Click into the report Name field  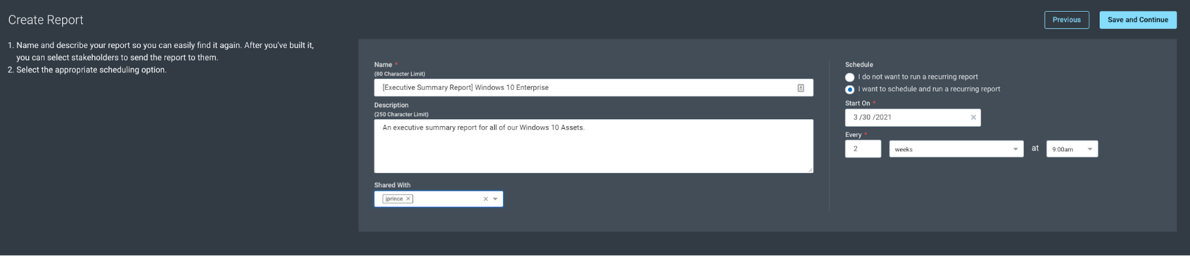(583, 88)
